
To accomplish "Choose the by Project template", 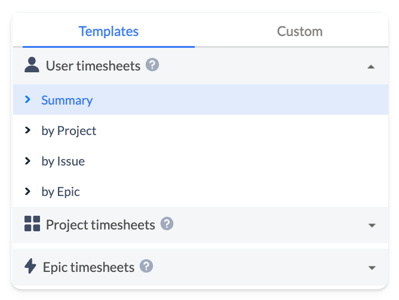I will coord(69,131).
